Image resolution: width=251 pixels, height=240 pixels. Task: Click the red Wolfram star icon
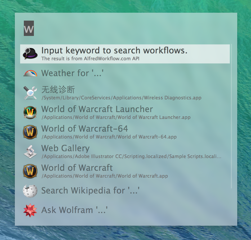[x=30, y=210]
